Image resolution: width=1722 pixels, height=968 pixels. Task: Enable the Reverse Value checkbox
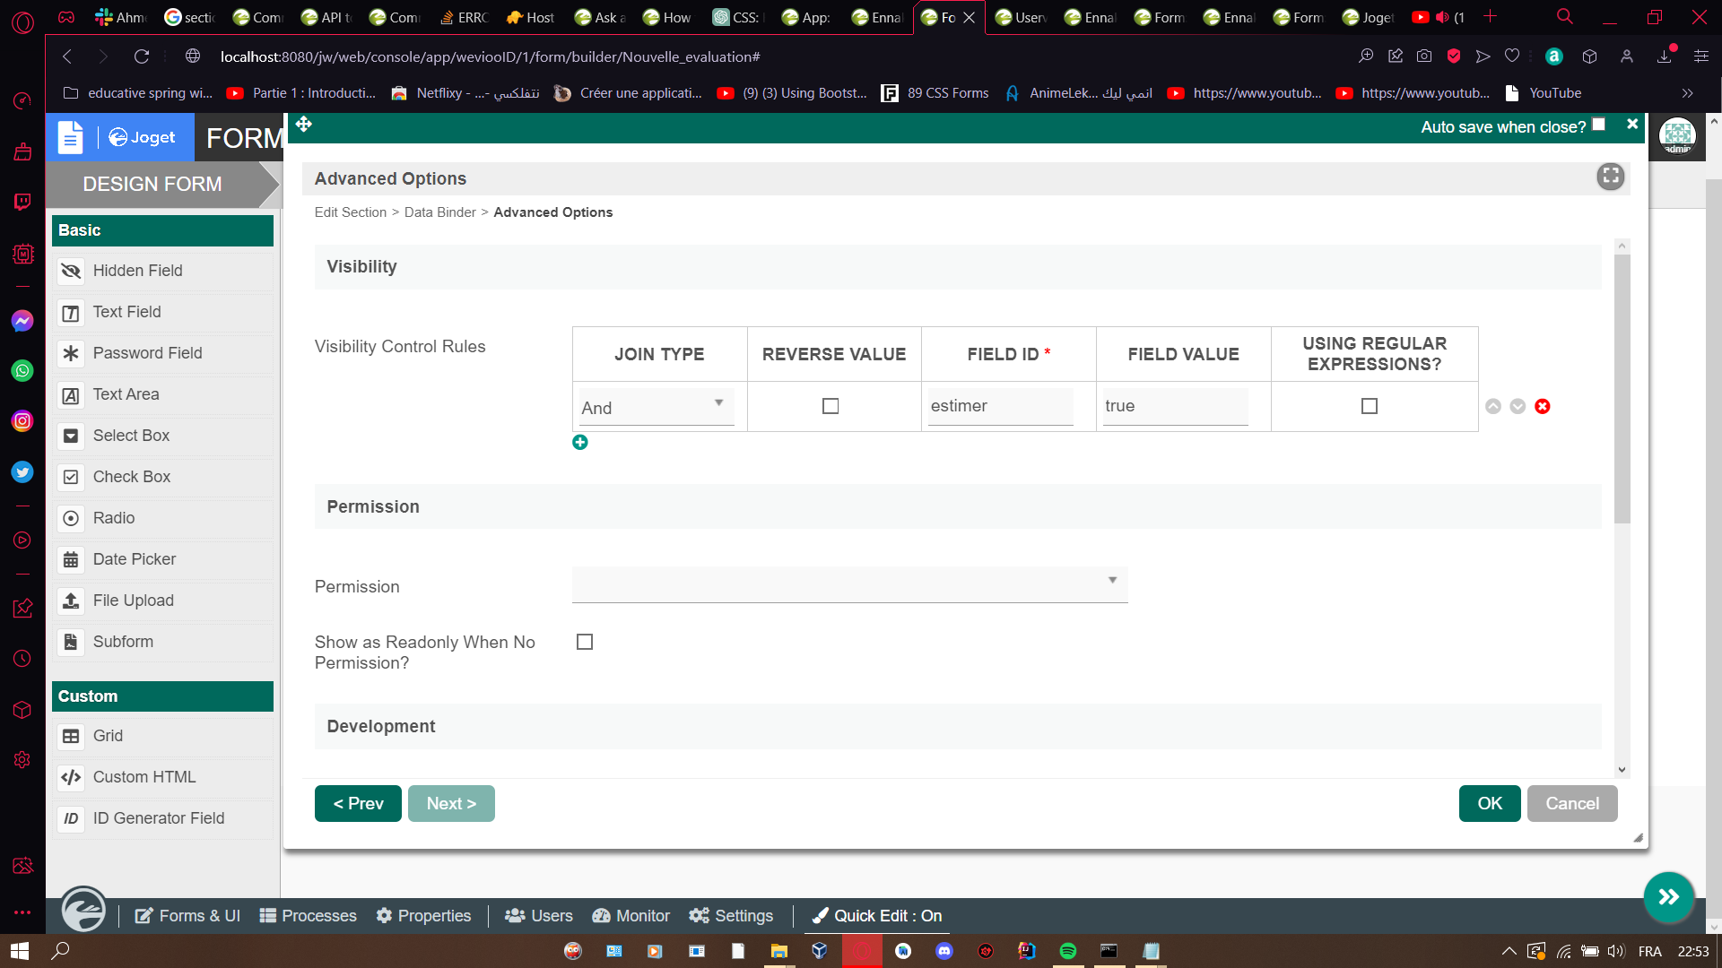tap(831, 407)
